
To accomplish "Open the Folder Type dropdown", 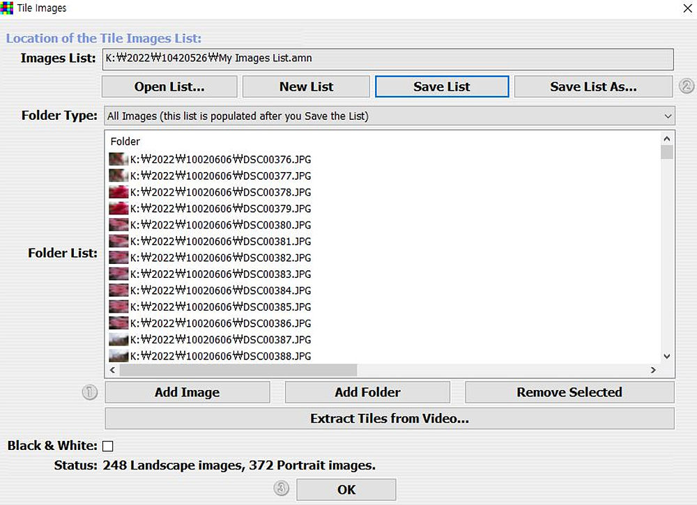I will [390, 116].
